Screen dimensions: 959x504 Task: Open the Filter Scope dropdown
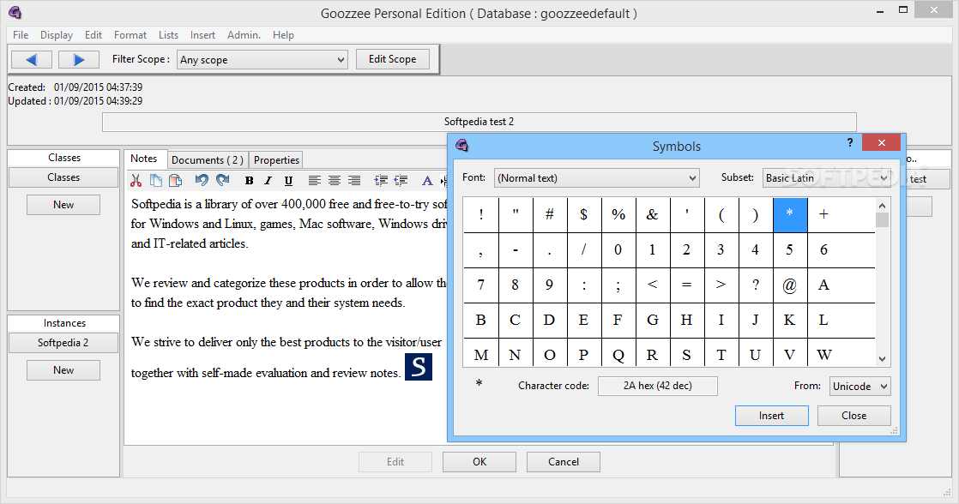(262, 59)
